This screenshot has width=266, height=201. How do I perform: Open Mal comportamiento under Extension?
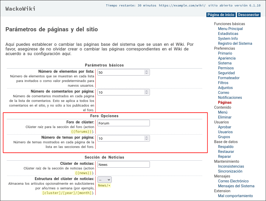235,196
